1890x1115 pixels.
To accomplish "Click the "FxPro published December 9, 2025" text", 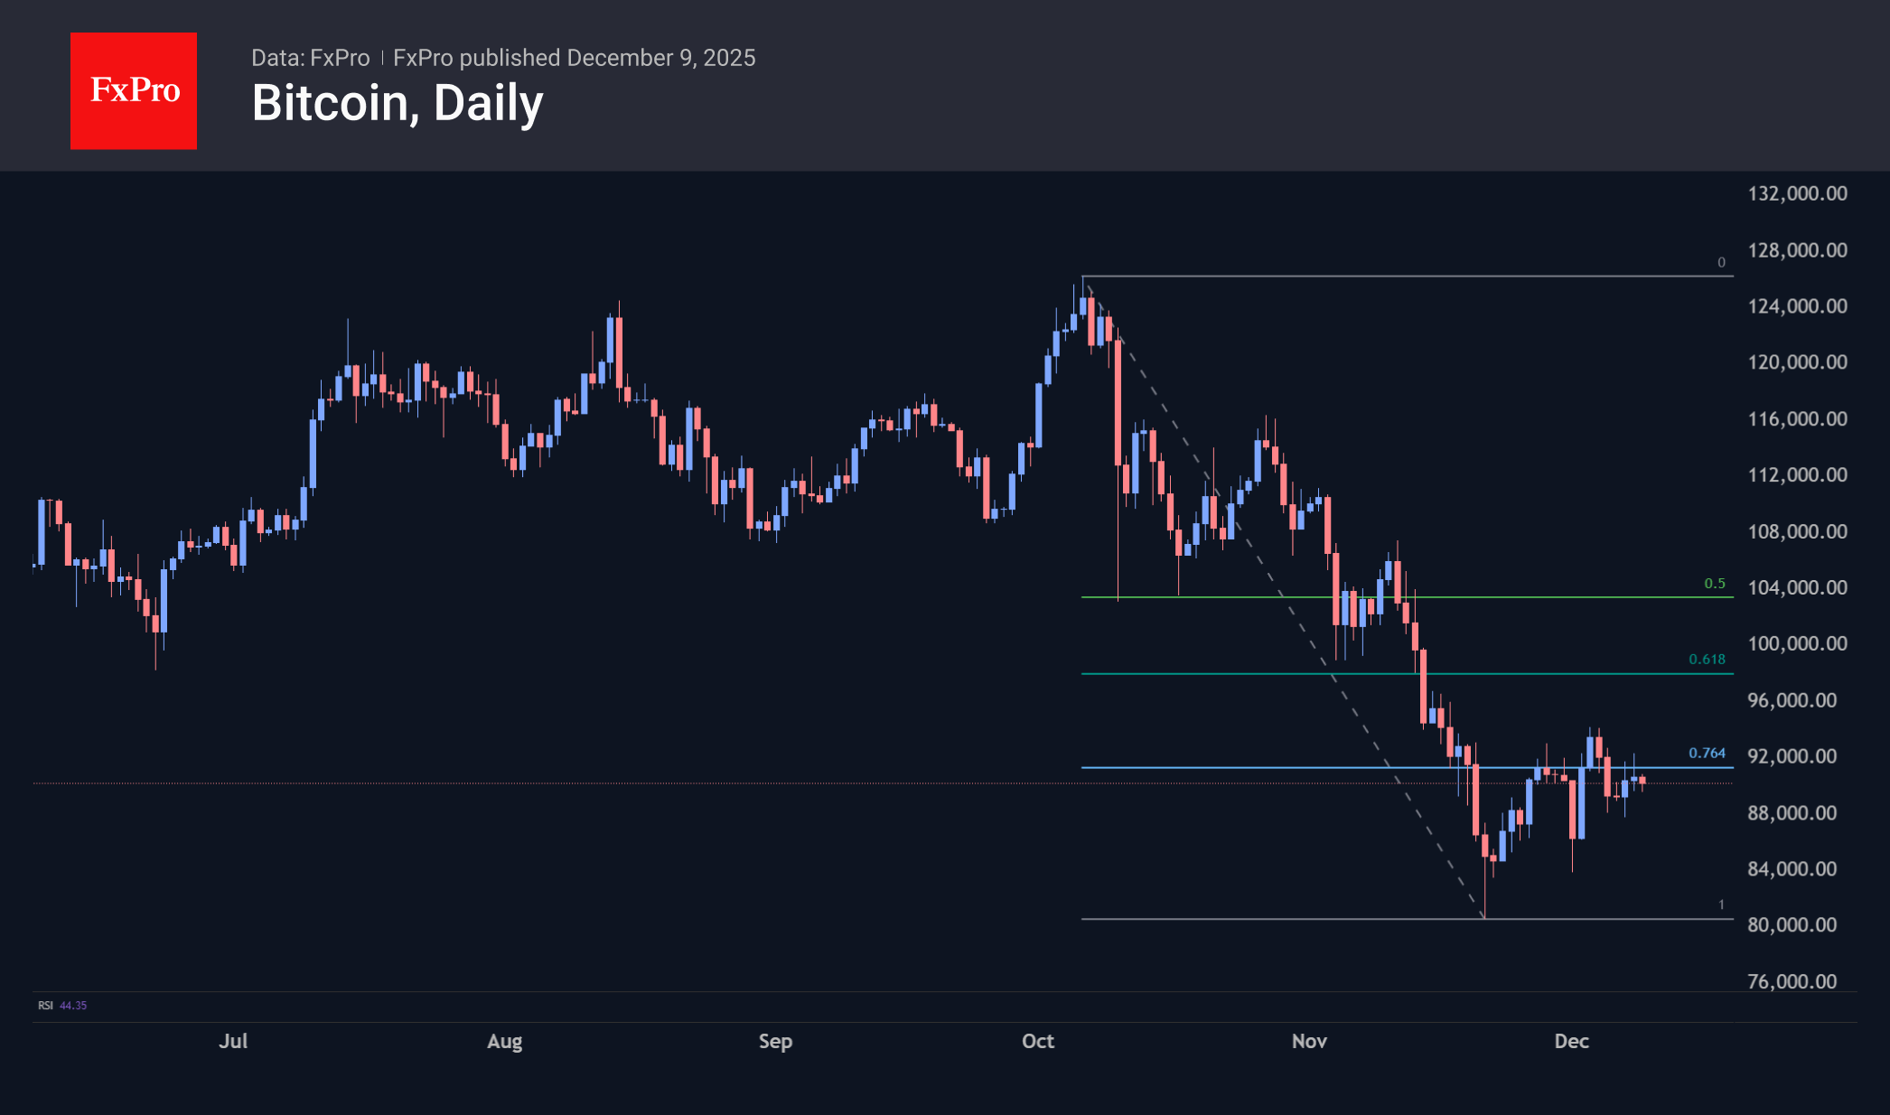I will click(x=574, y=58).
